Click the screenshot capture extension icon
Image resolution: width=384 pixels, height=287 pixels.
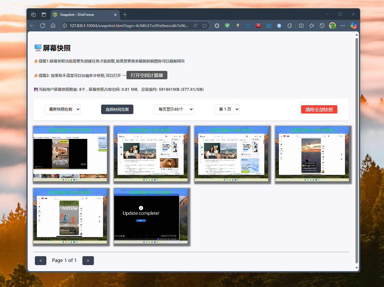269,26
